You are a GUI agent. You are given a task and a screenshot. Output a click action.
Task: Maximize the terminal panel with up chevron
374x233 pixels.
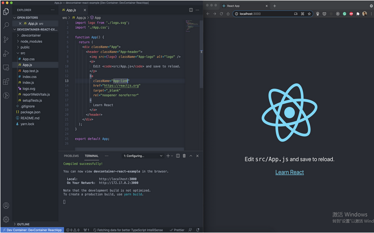191,156
